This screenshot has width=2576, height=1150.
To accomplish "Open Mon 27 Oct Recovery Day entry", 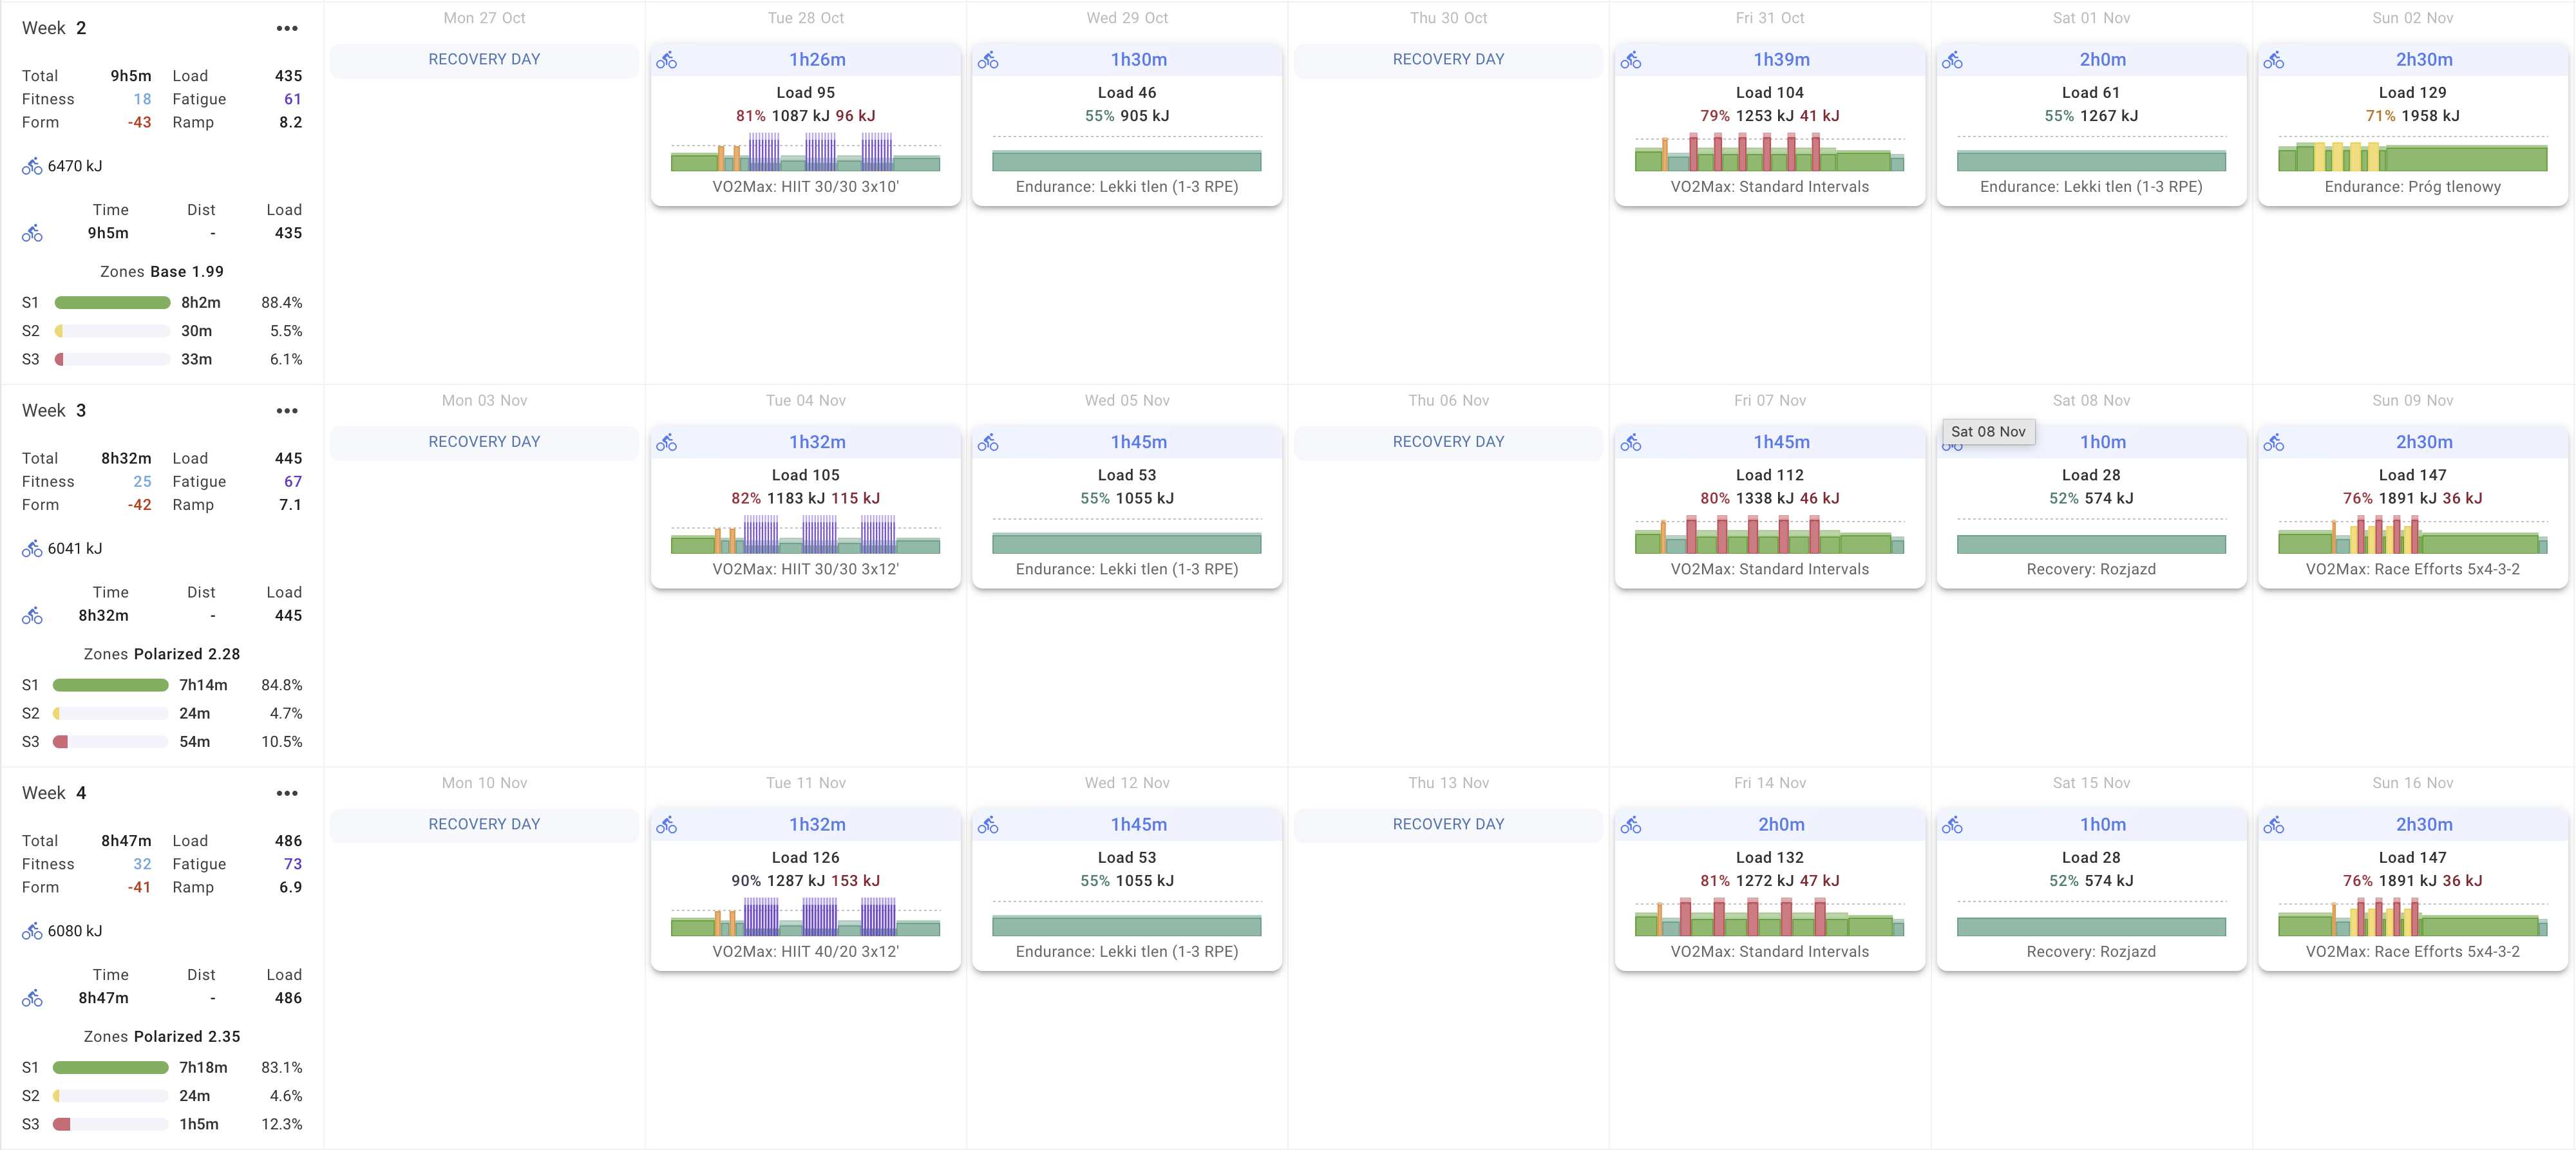I will [x=484, y=60].
